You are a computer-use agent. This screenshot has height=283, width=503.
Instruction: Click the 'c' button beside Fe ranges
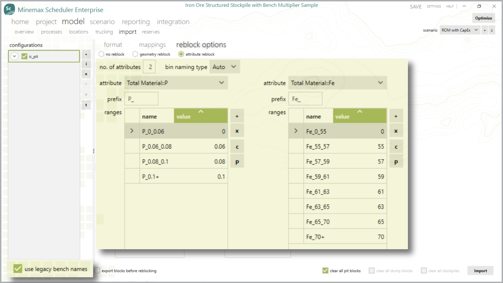click(x=396, y=147)
